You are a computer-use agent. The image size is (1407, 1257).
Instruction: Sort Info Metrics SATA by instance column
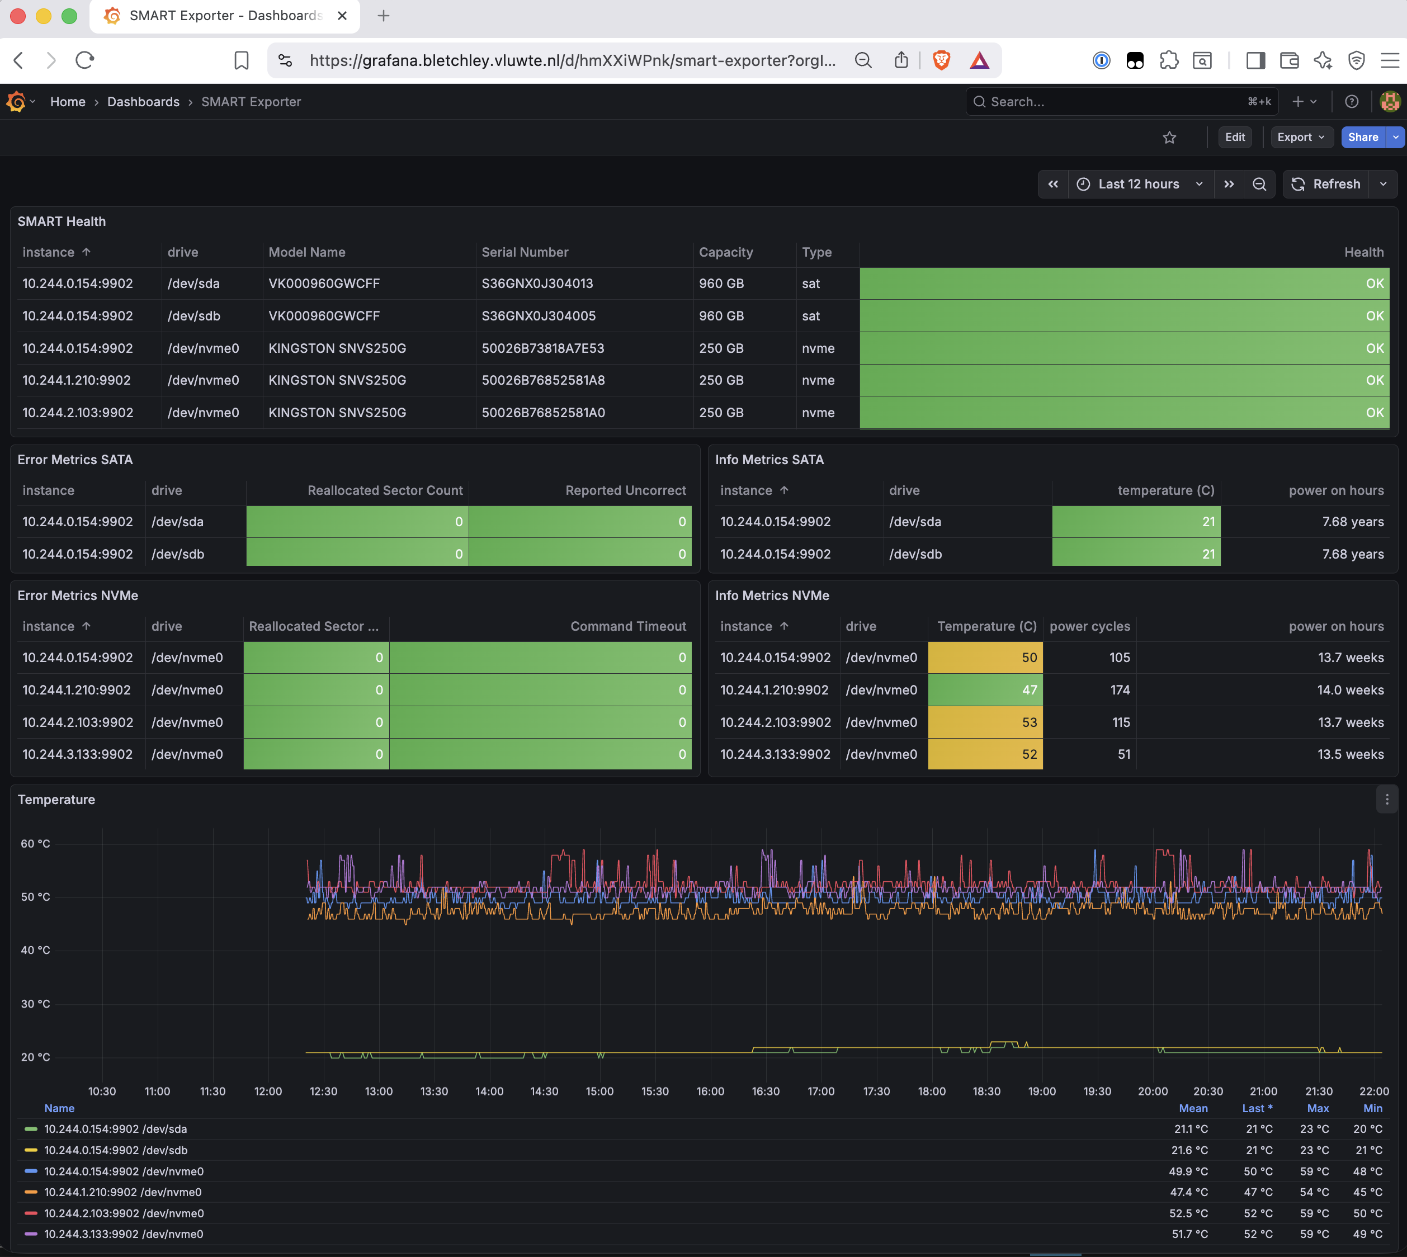(x=754, y=490)
